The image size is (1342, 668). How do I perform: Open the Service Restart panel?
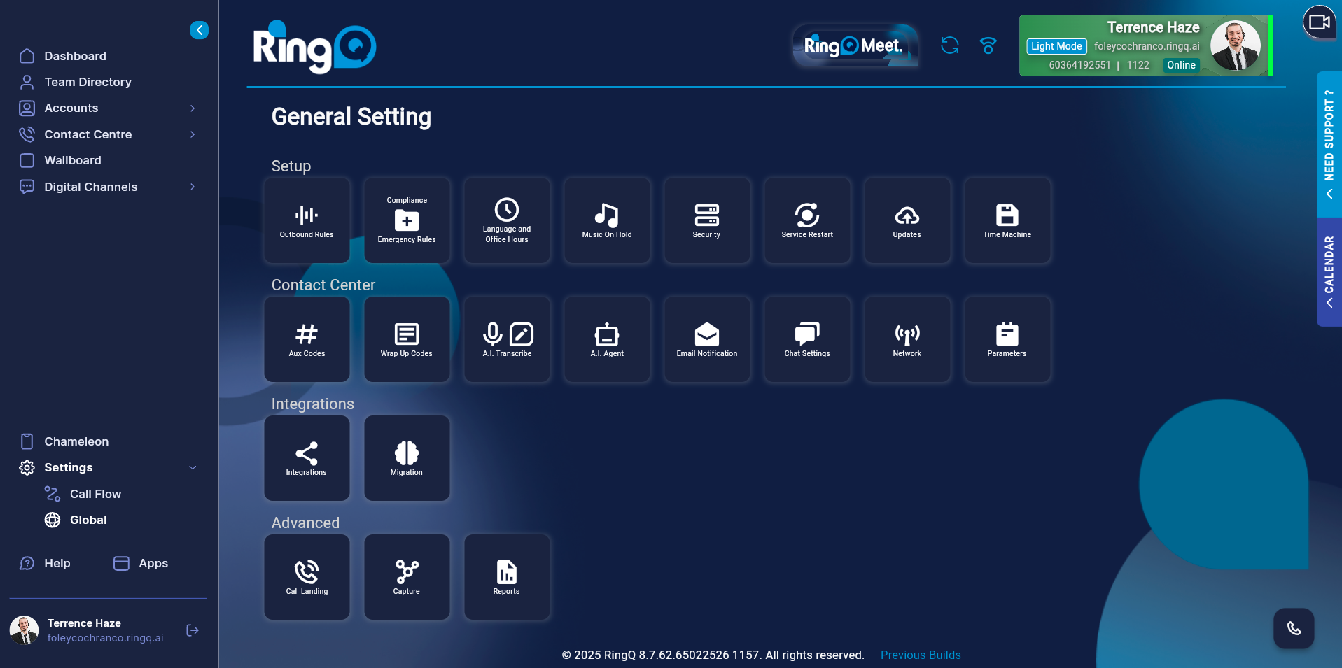[x=806, y=220]
